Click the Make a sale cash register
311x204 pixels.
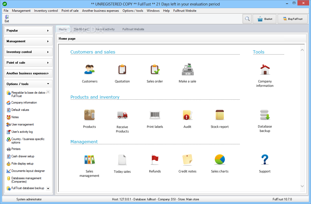[x=187, y=70]
